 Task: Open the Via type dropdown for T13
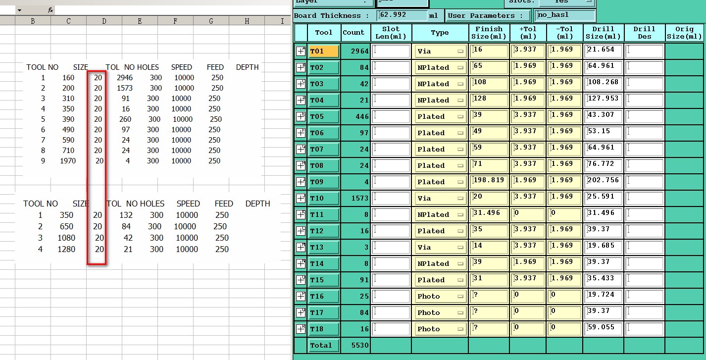tap(441, 247)
